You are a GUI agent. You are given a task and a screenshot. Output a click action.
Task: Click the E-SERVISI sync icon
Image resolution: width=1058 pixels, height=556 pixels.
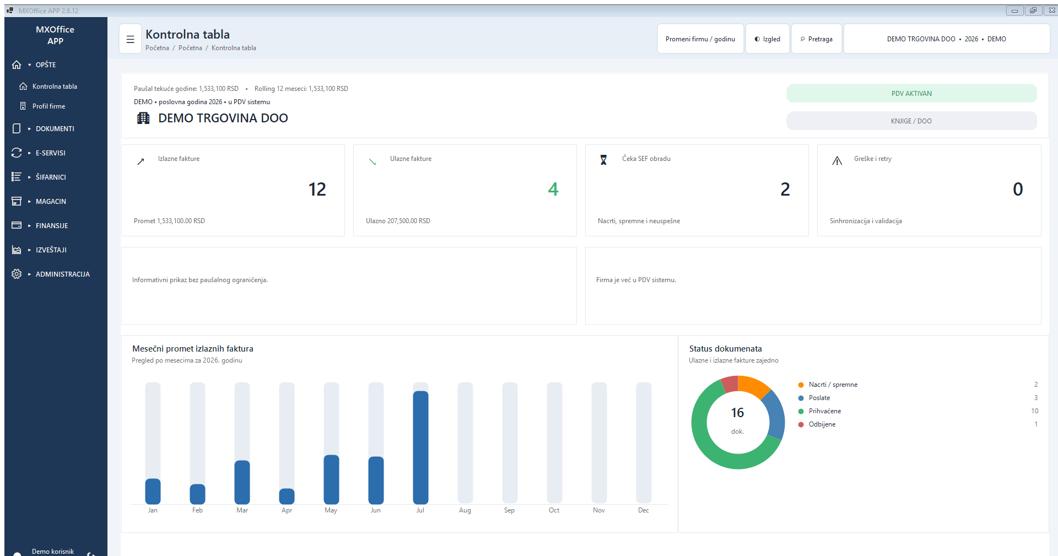(17, 153)
